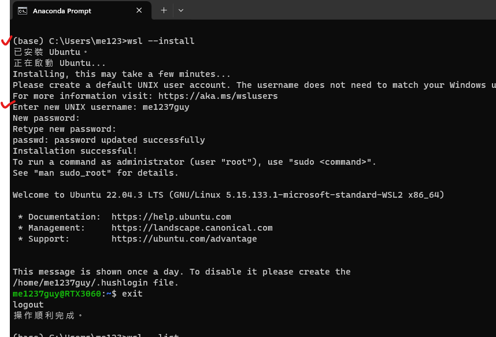Image resolution: width=496 pixels, height=337 pixels.
Task: Close the Anaconda Prompt tab
Action: tap(139, 10)
